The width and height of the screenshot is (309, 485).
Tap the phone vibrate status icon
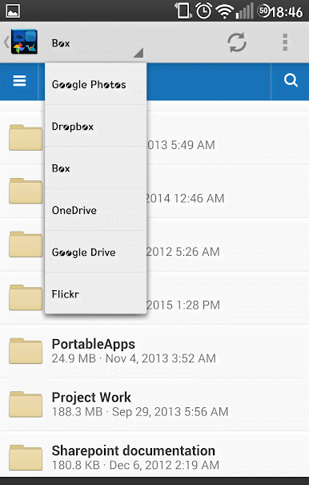tap(183, 10)
